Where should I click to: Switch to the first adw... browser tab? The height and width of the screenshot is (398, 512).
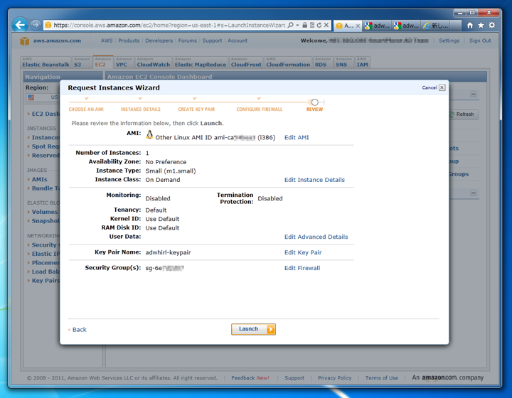(x=377, y=26)
